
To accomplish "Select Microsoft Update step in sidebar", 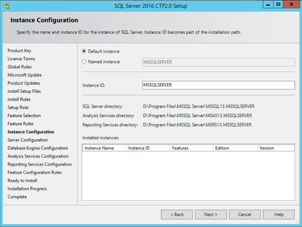I will click(x=24, y=75).
